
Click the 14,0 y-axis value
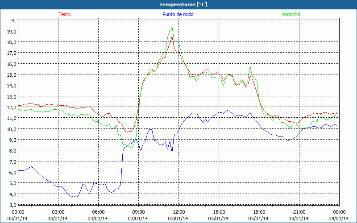(x=12, y=86)
